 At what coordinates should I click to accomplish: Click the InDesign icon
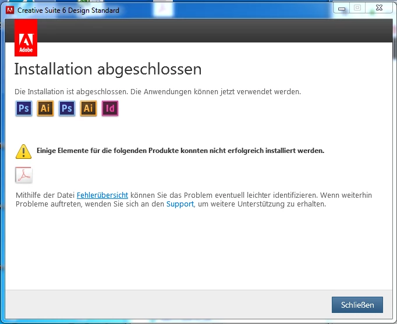point(110,109)
